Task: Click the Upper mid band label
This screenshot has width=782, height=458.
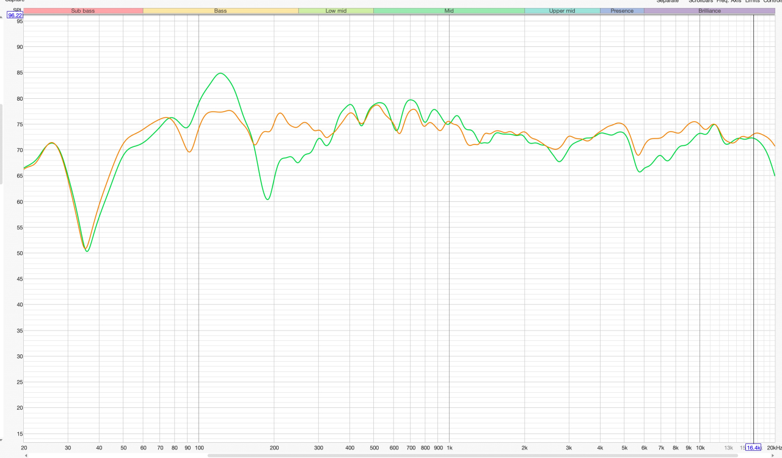Action: click(562, 11)
